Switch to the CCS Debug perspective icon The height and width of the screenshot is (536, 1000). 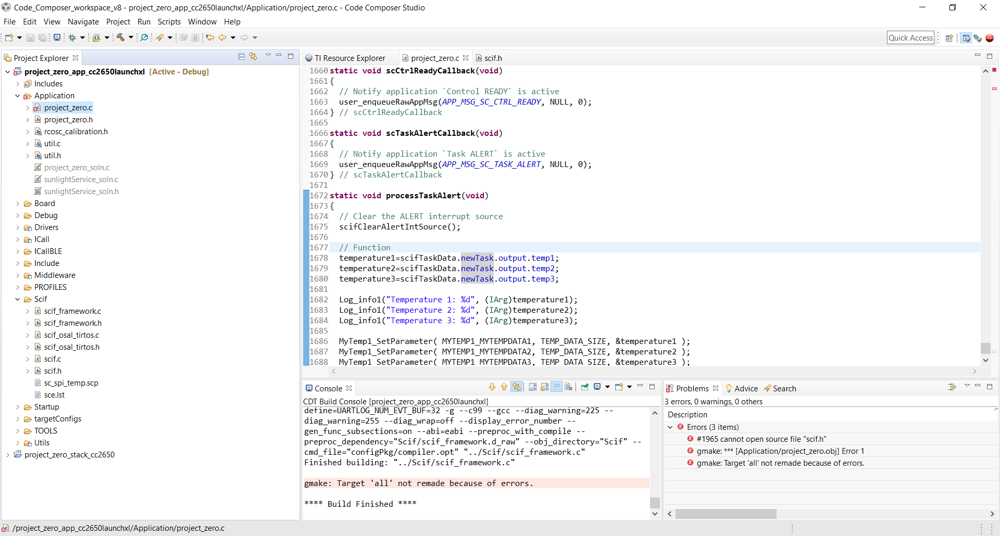pyautogui.click(x=978, y=38)
